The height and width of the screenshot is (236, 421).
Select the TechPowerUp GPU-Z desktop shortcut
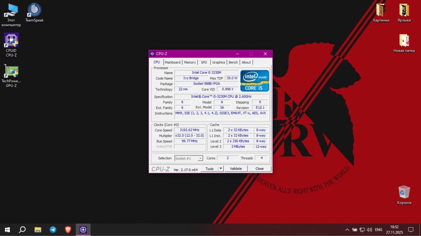11,76
